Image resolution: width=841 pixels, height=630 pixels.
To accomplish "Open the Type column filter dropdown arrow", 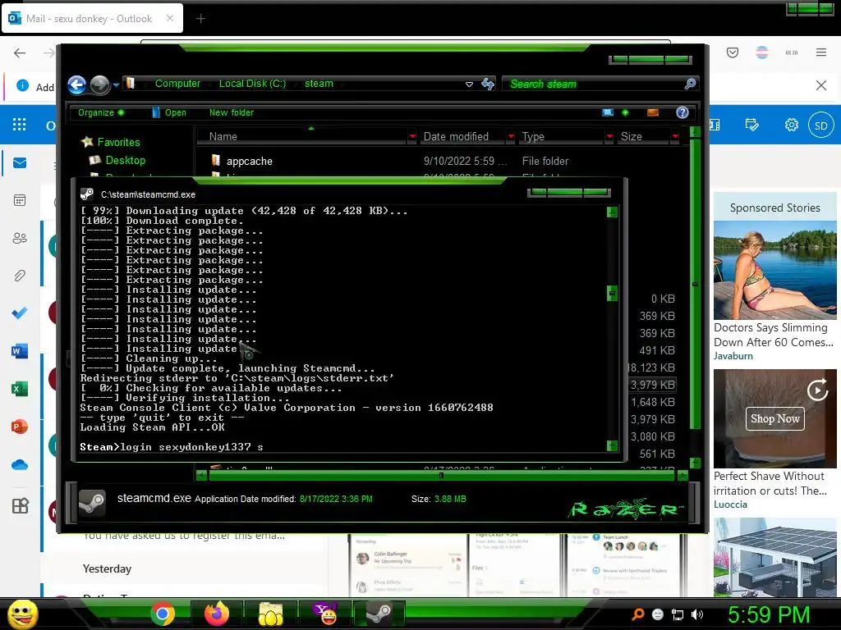I will coord(609,137).
